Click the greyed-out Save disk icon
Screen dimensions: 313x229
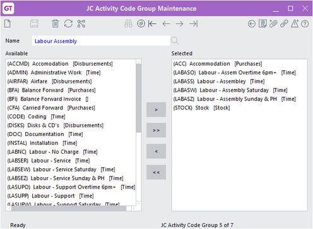pyautogui.click(x=34, y=23)
